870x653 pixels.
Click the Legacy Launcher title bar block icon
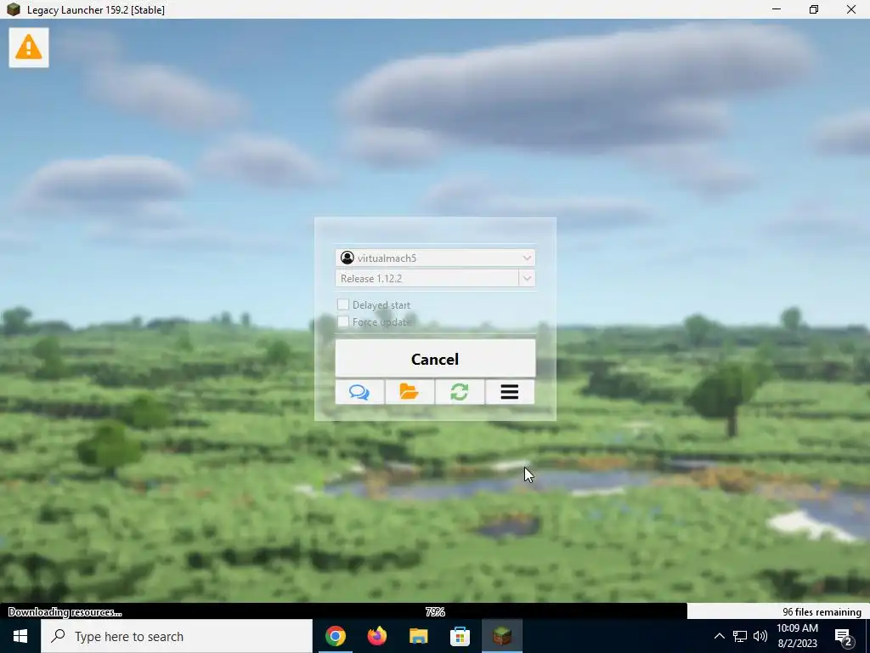click(14, 9)
